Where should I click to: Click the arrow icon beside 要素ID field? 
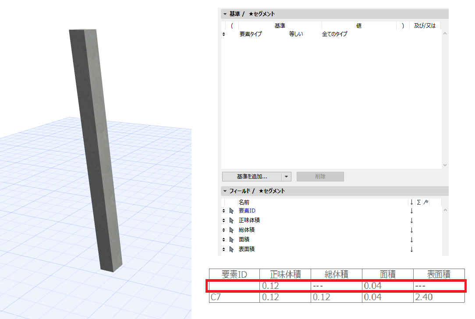point(231,211)
